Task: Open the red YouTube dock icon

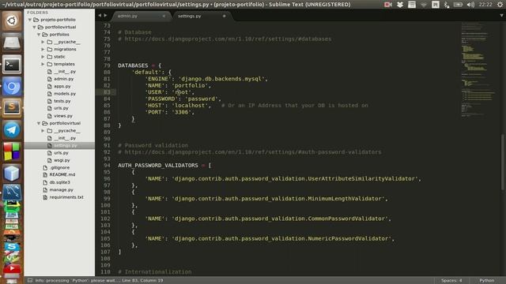Action: (x=12, y=268)
